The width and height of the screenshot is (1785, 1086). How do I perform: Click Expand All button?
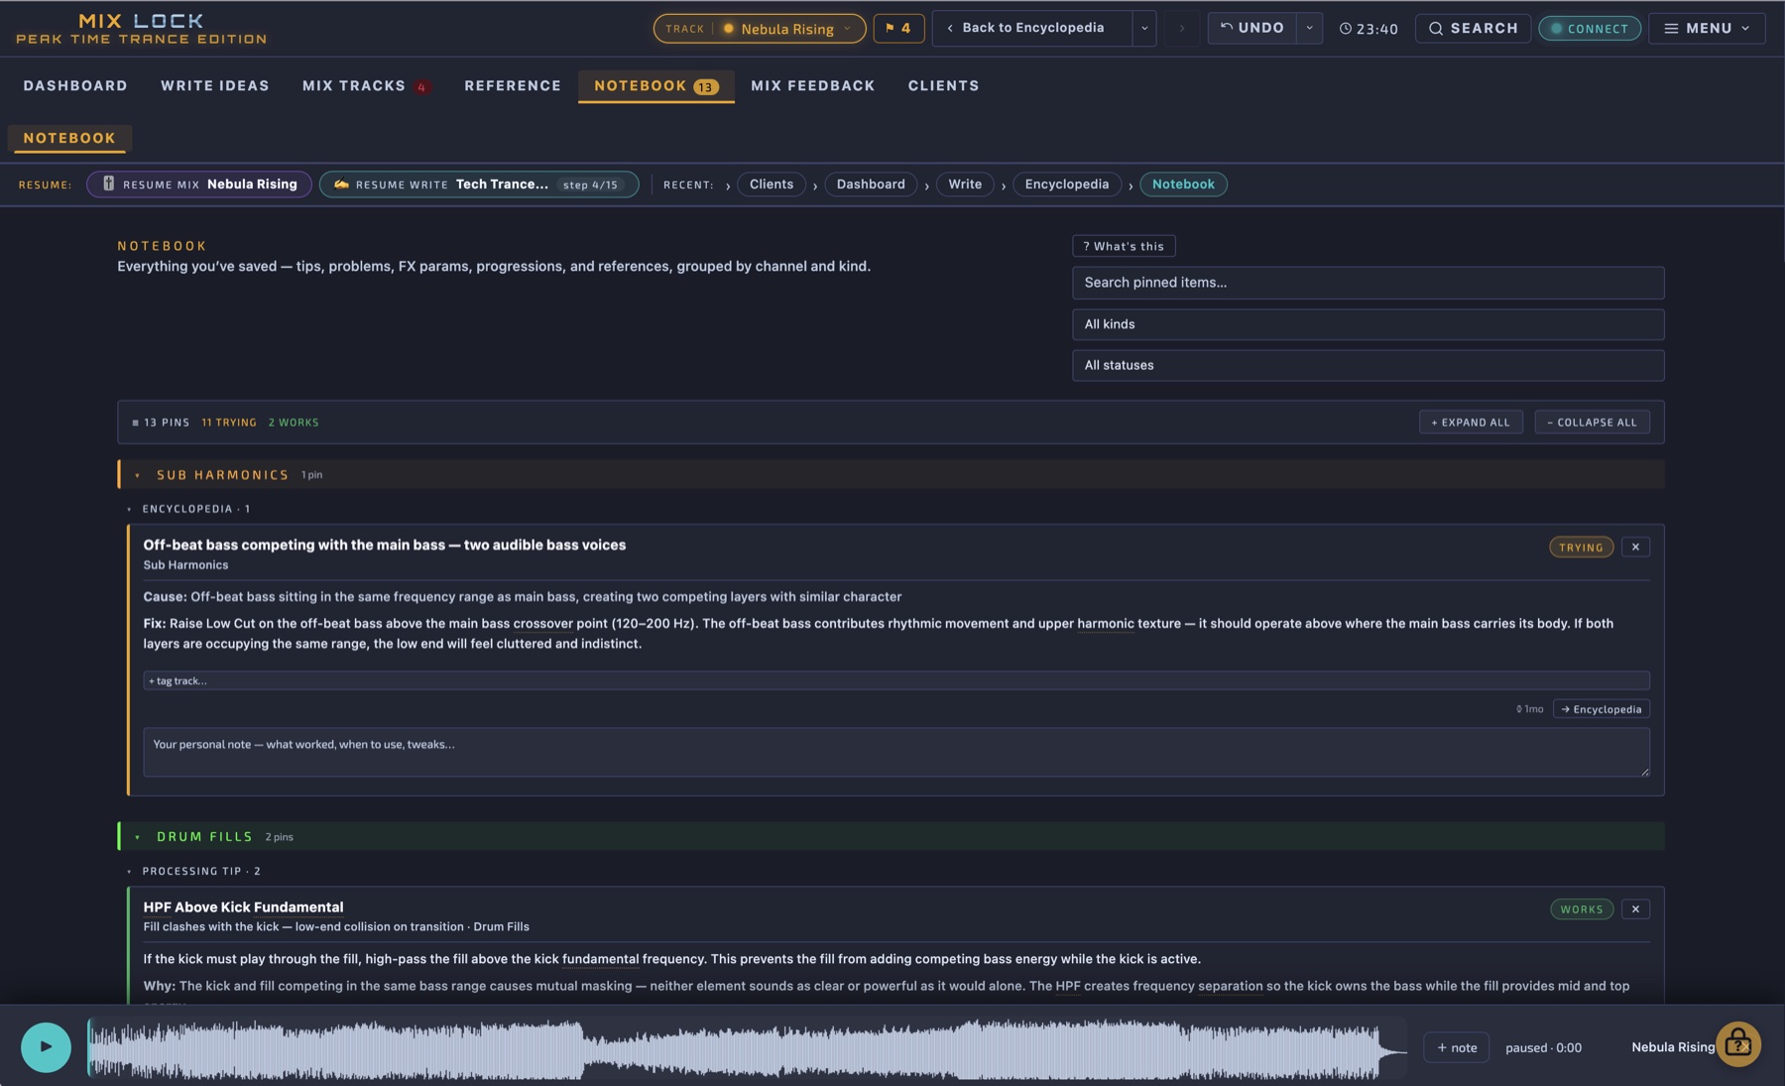pos(1471,422)
